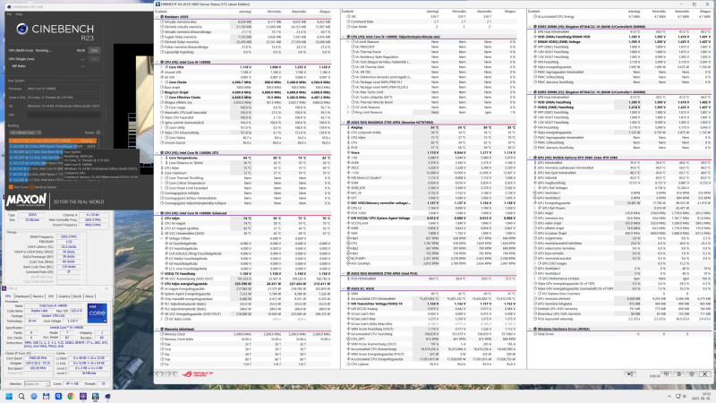The height and width of the screenshot is (403, 716).
Task: Collapse the ASUS EC: ASUS group
Action: coord(344,288)
